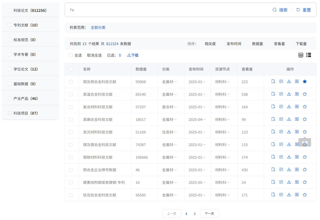Click cite (引) icon for 复合材料科技文献

pos(297,107)
